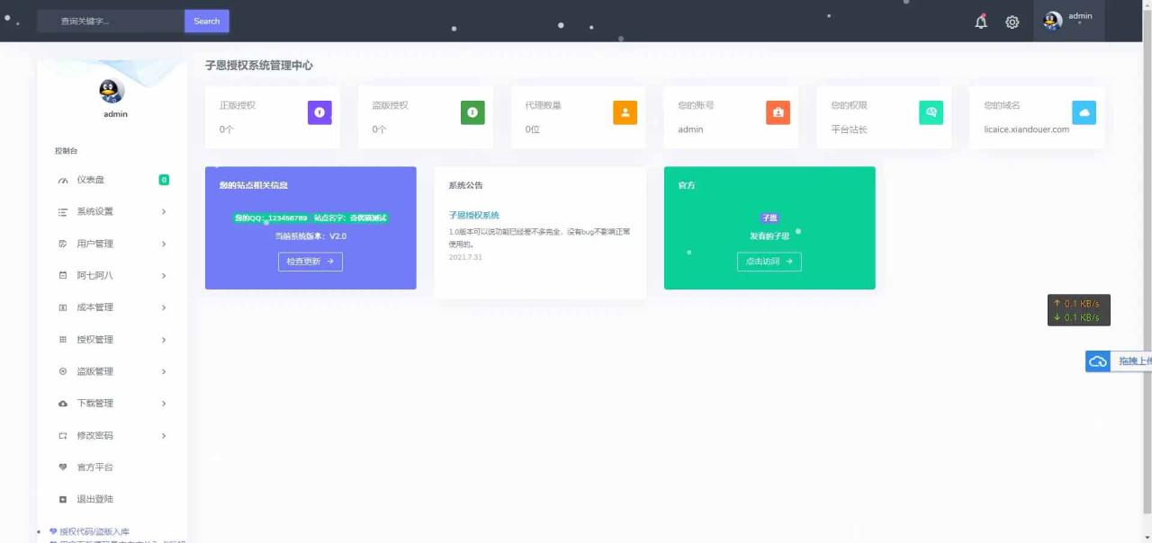Select 仪表盘 in the sidebar

tap(91, 180)
